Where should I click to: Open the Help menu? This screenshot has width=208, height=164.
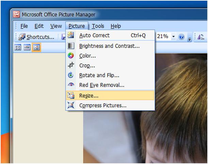click(x=116, y=26)
